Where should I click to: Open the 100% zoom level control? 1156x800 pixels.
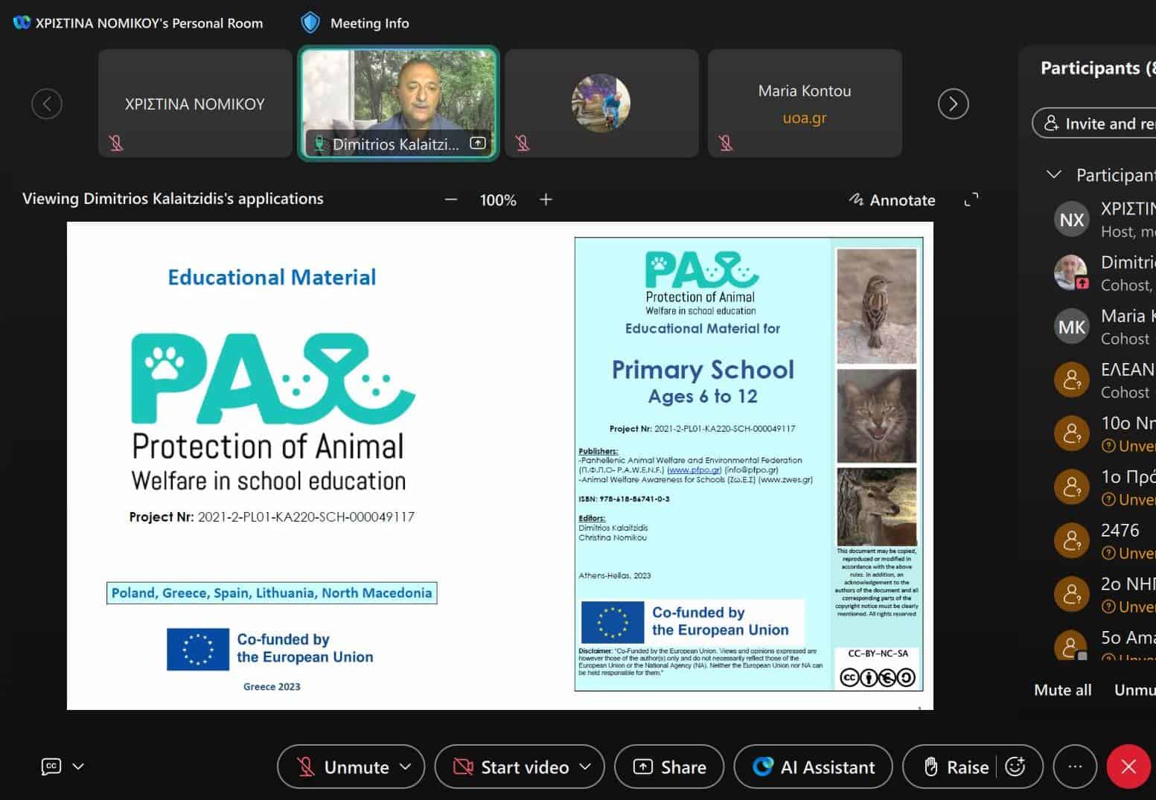click(498, 199)
